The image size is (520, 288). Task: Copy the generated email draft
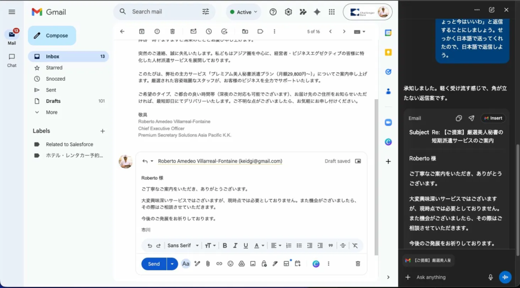459,118
